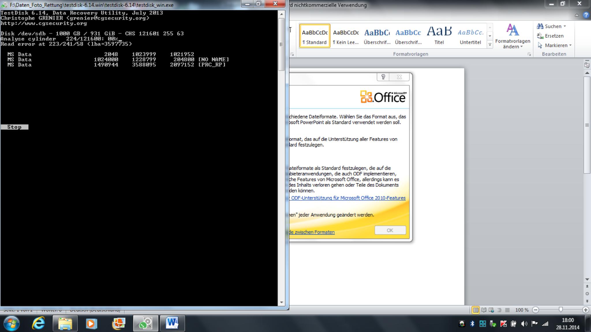Expand the styles gallery more arrow
591x332 pixels.
coord(490,45)
